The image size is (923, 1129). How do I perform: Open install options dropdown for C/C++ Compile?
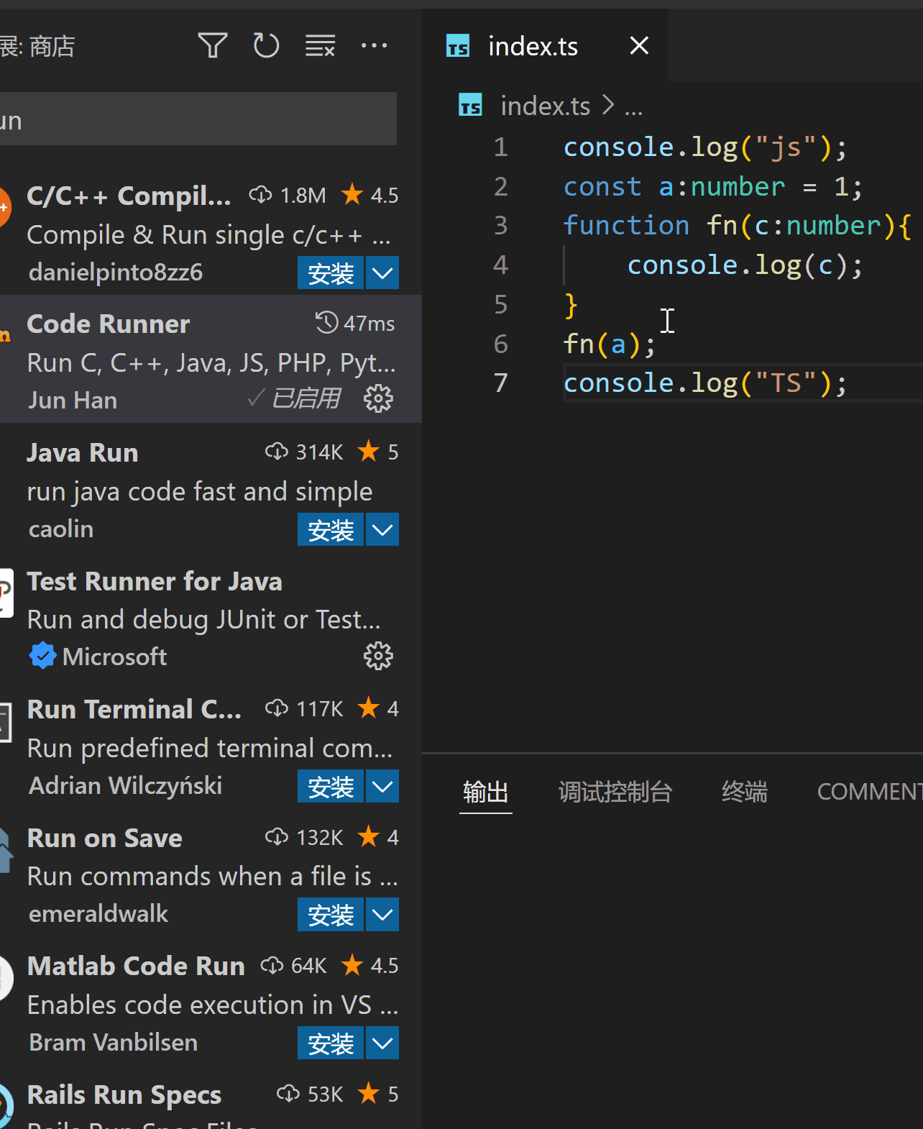tap(382, 273)
